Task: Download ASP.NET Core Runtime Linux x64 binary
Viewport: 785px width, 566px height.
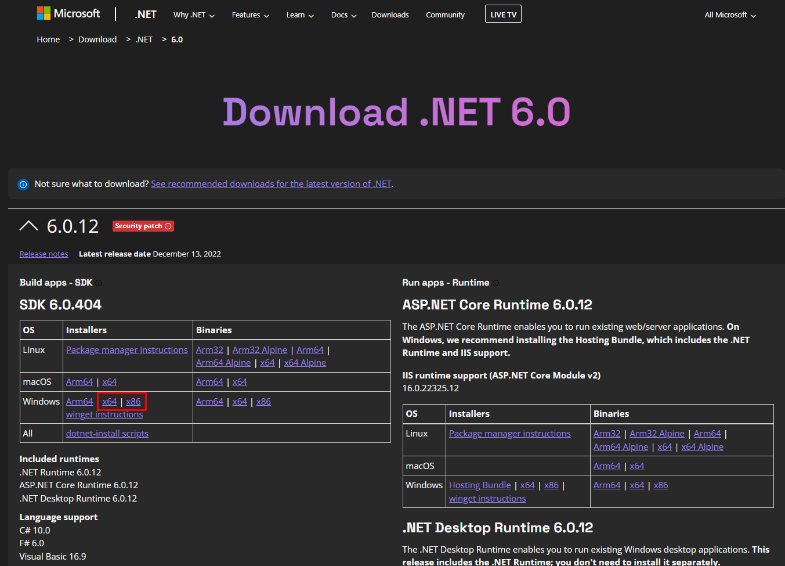Action: (x=665, y=447)
